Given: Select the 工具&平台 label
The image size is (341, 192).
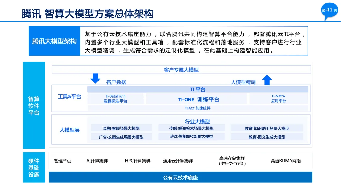Looking at the screenshot, I should click(69, 97).
